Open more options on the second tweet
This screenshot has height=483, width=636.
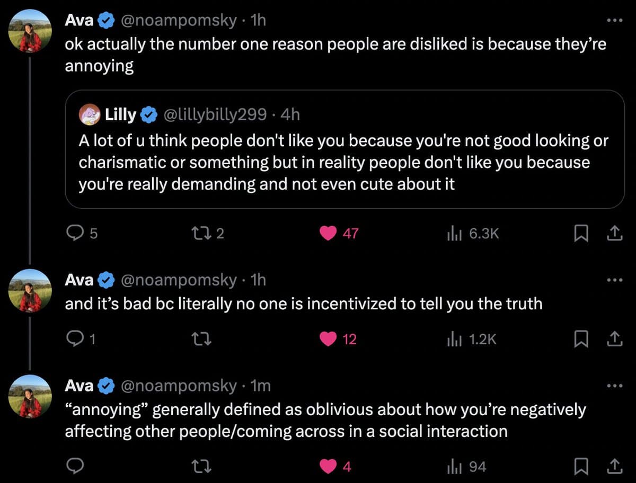pos(614,280)
